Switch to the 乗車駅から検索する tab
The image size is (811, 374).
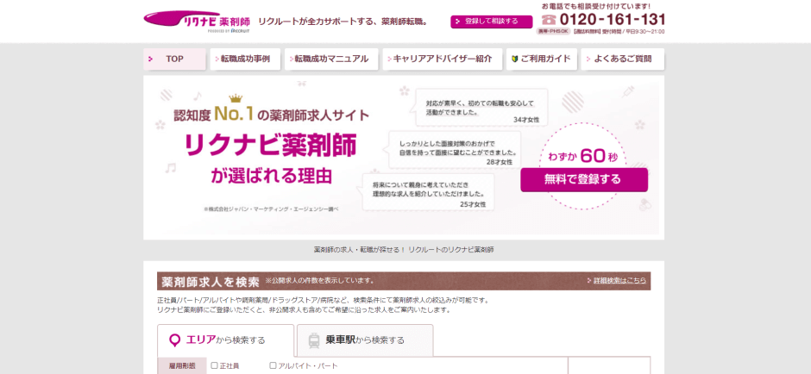pyautogui.click(x=365, y=340)
